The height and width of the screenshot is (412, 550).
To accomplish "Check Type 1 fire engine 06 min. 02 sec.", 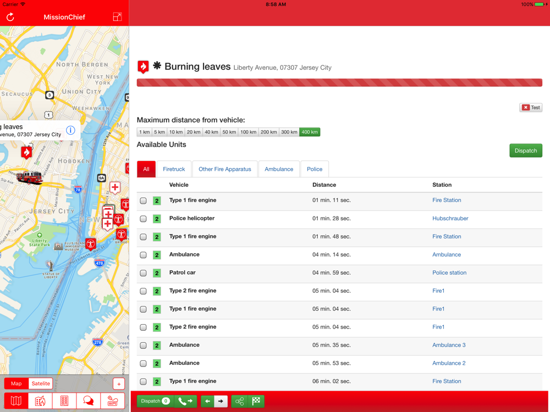I will (143, 382).
